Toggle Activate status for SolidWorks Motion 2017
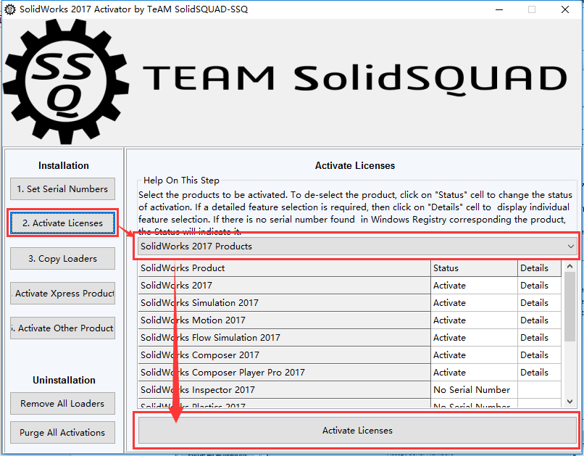This screenshot has height=456, width=584. 474,320
